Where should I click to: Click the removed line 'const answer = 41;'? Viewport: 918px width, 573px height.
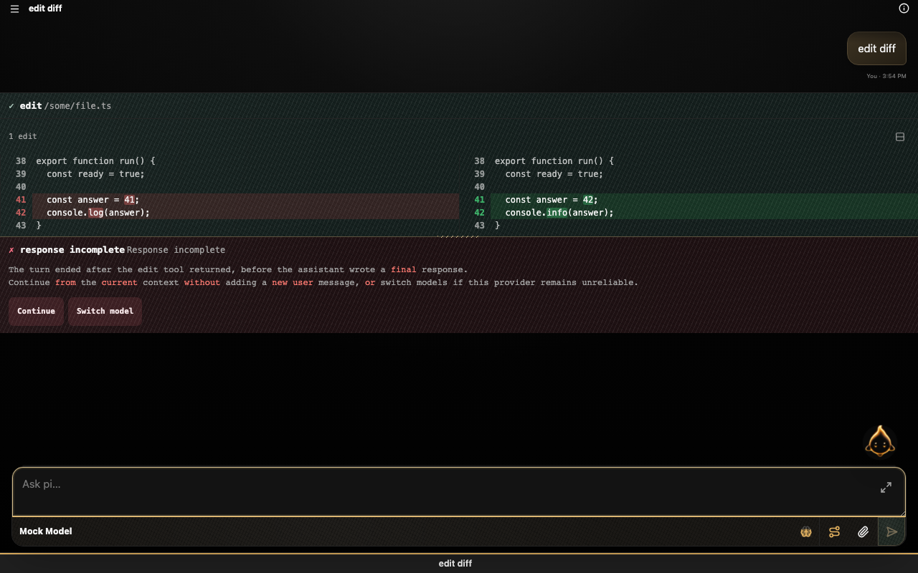(x=245, y=200)
